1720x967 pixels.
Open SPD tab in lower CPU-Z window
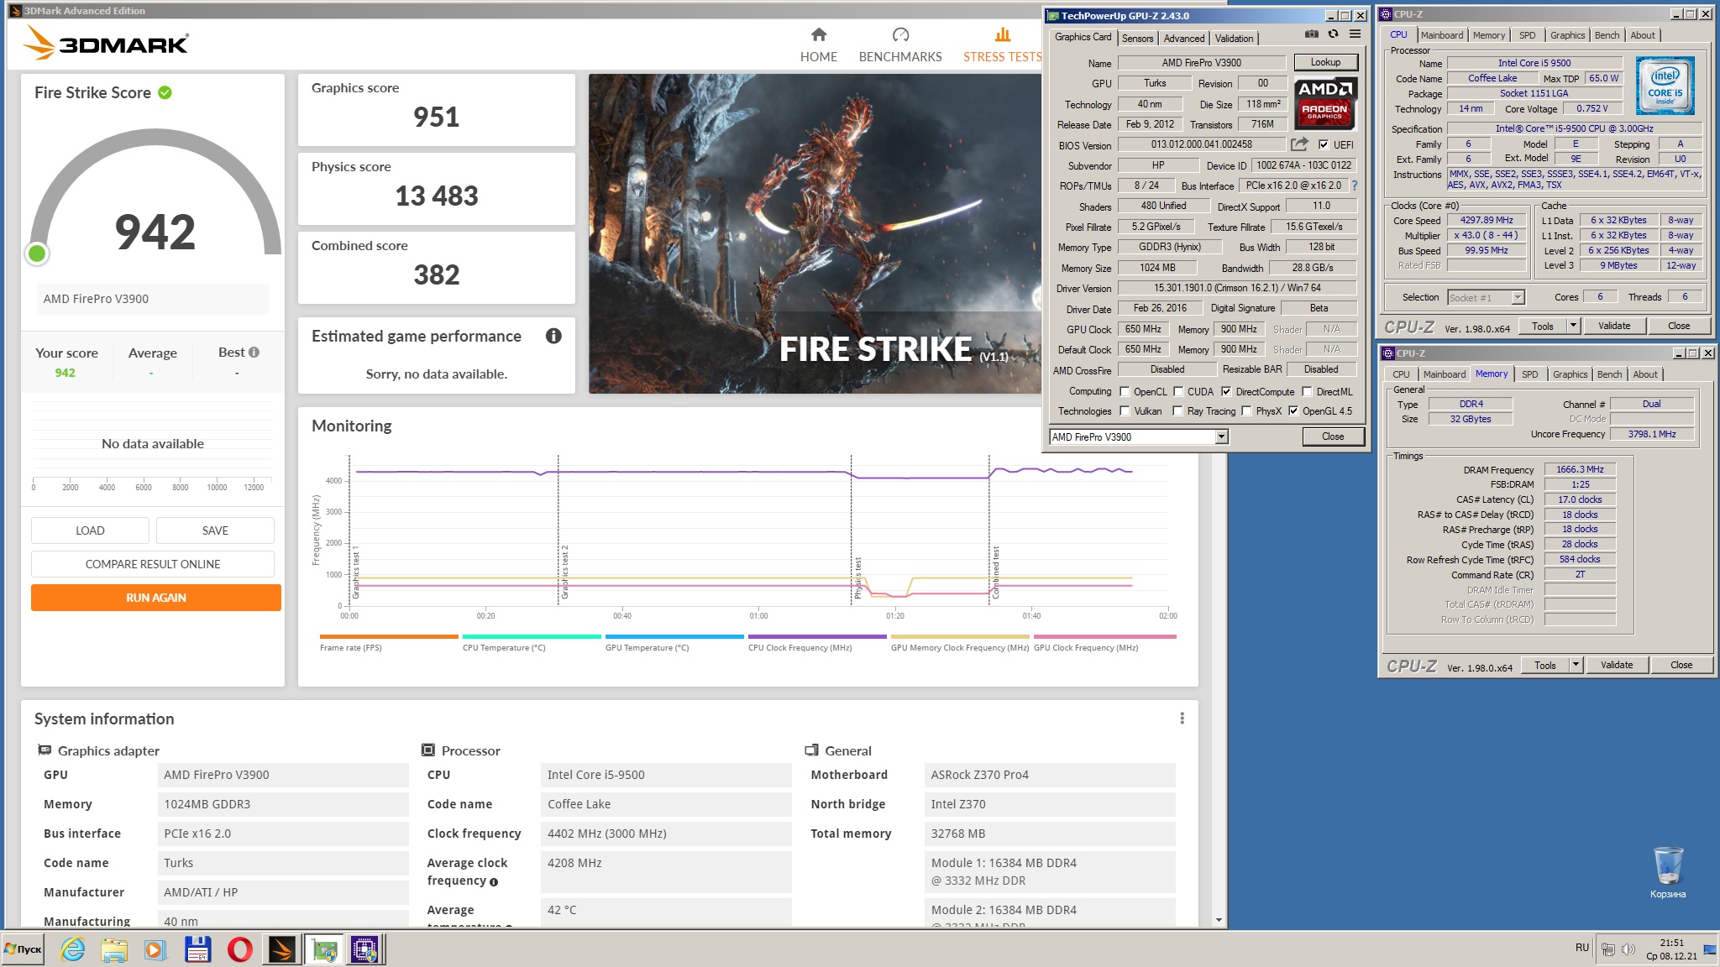pos(1529,374)
